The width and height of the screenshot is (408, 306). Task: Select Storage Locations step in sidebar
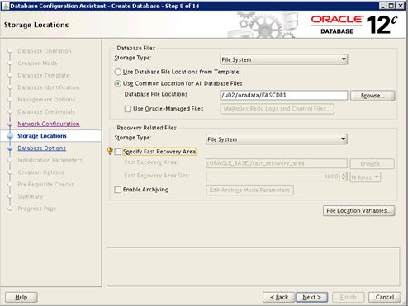[42, 136]
